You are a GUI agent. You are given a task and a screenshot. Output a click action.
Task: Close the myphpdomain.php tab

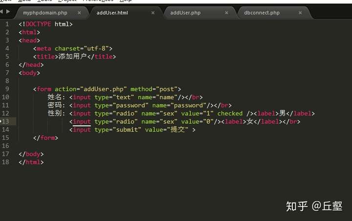pyautogui.click(x=79, y=13)
